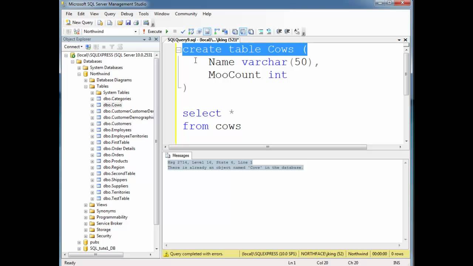The height and width of the screenshot is (266, 473).
Task: Open the Query Options icon
Action: tap(199, 31)
